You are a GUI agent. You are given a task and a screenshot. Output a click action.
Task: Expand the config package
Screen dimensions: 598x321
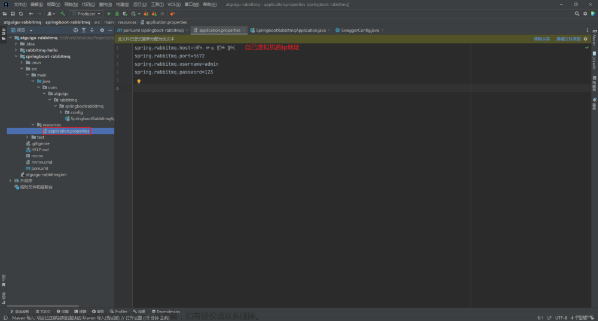tap(61, 112)
